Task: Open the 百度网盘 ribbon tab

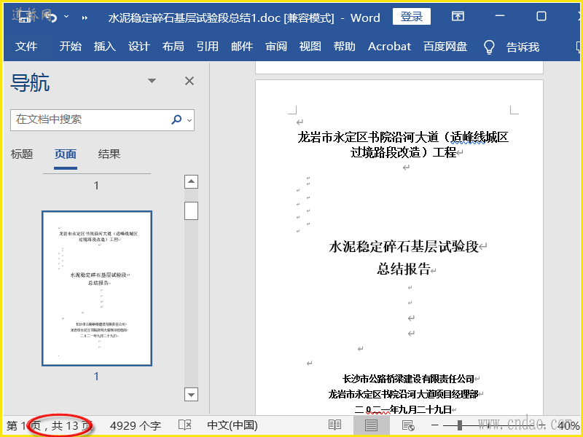Action: pyautogui.click(x=445, y=47)
